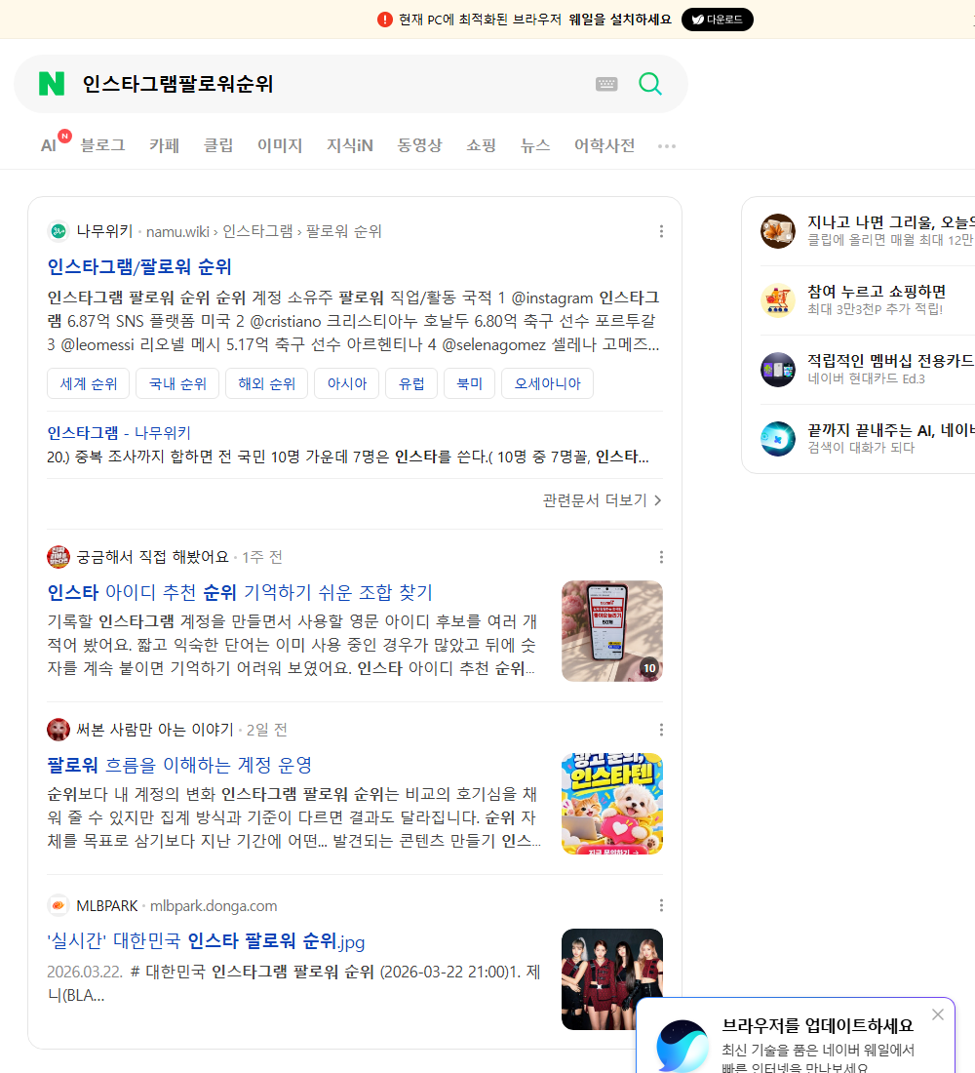Select the 해외 순위 chip
This screenshot has height=1073, width=975.
tap(266, 383)
